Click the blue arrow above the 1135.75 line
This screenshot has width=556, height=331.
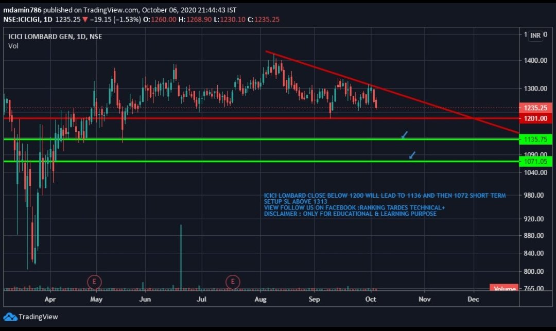pos(404,135)
